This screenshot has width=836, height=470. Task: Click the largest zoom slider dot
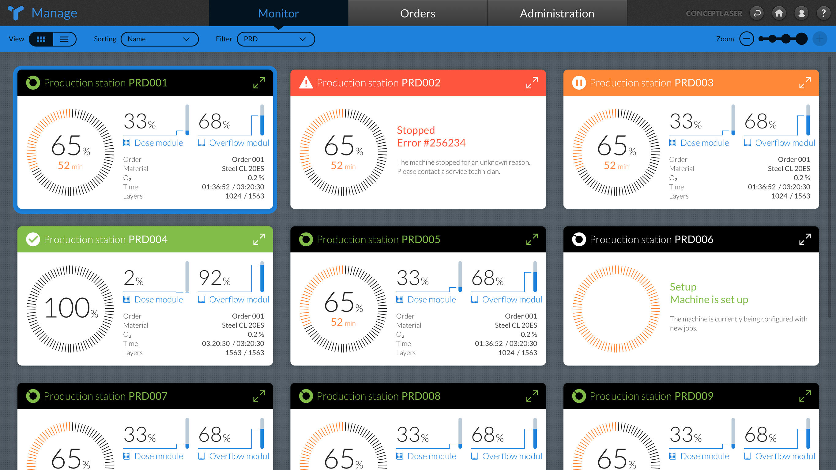[x=802, y=39]
